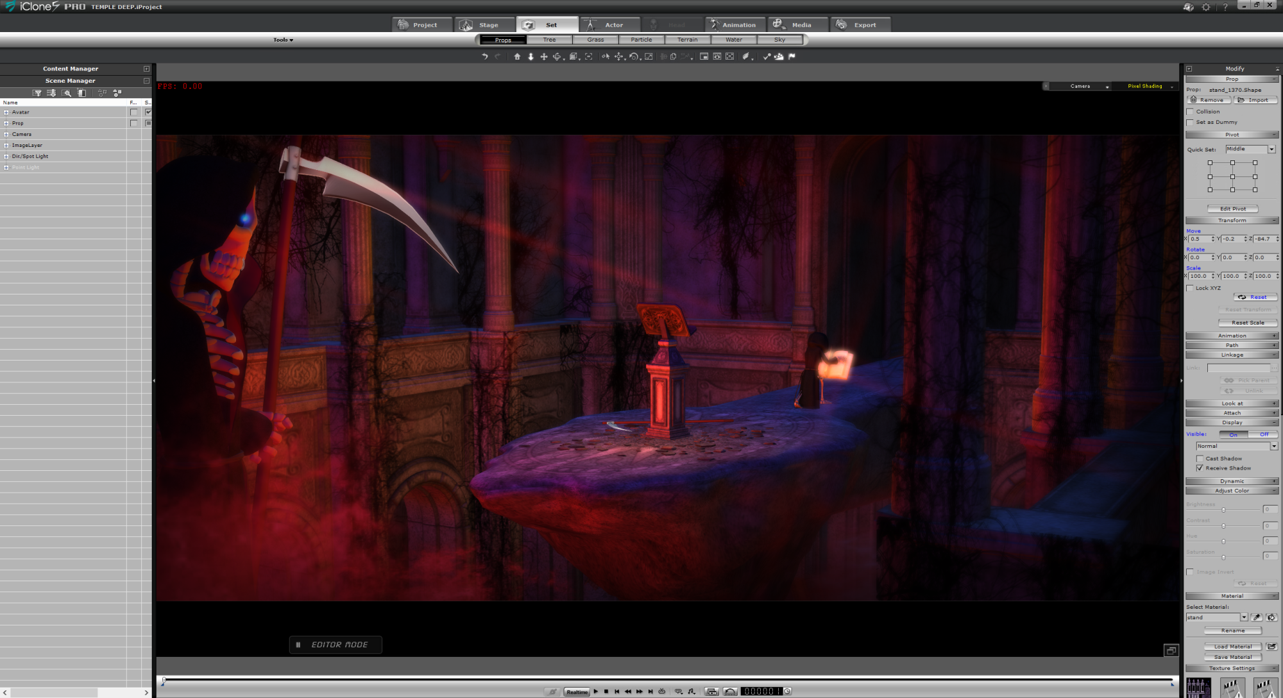Viewport: 1283px width, 698px height.
Task: Switch to the Stage tab
Action: tap(484, 24)
